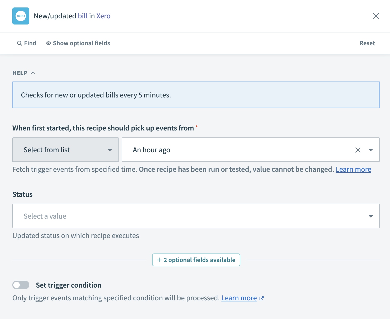The width and height of the screenshot is (390, 319).
Task: Open the Status 'Select a value' dropdown
Action: coord(187,216)
